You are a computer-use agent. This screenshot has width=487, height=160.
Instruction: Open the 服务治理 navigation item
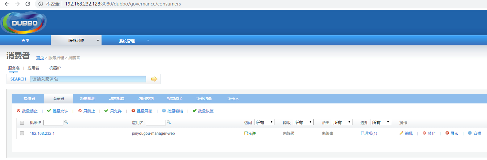click(x=76, y=40)
